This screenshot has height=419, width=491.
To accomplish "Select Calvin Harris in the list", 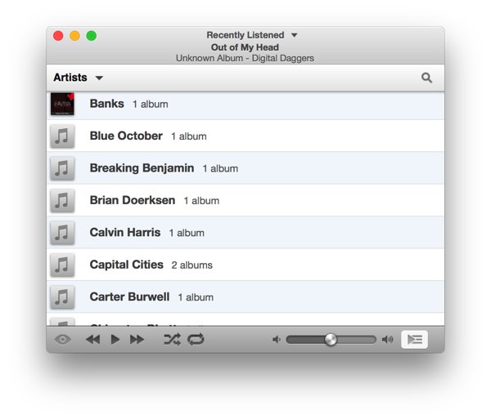I will pos(245,233).
